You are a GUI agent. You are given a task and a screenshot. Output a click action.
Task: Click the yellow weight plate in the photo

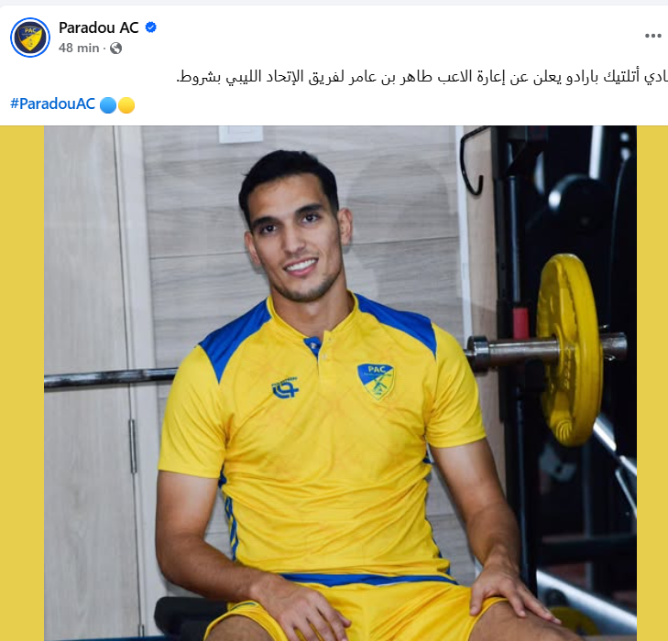point(569,350)
